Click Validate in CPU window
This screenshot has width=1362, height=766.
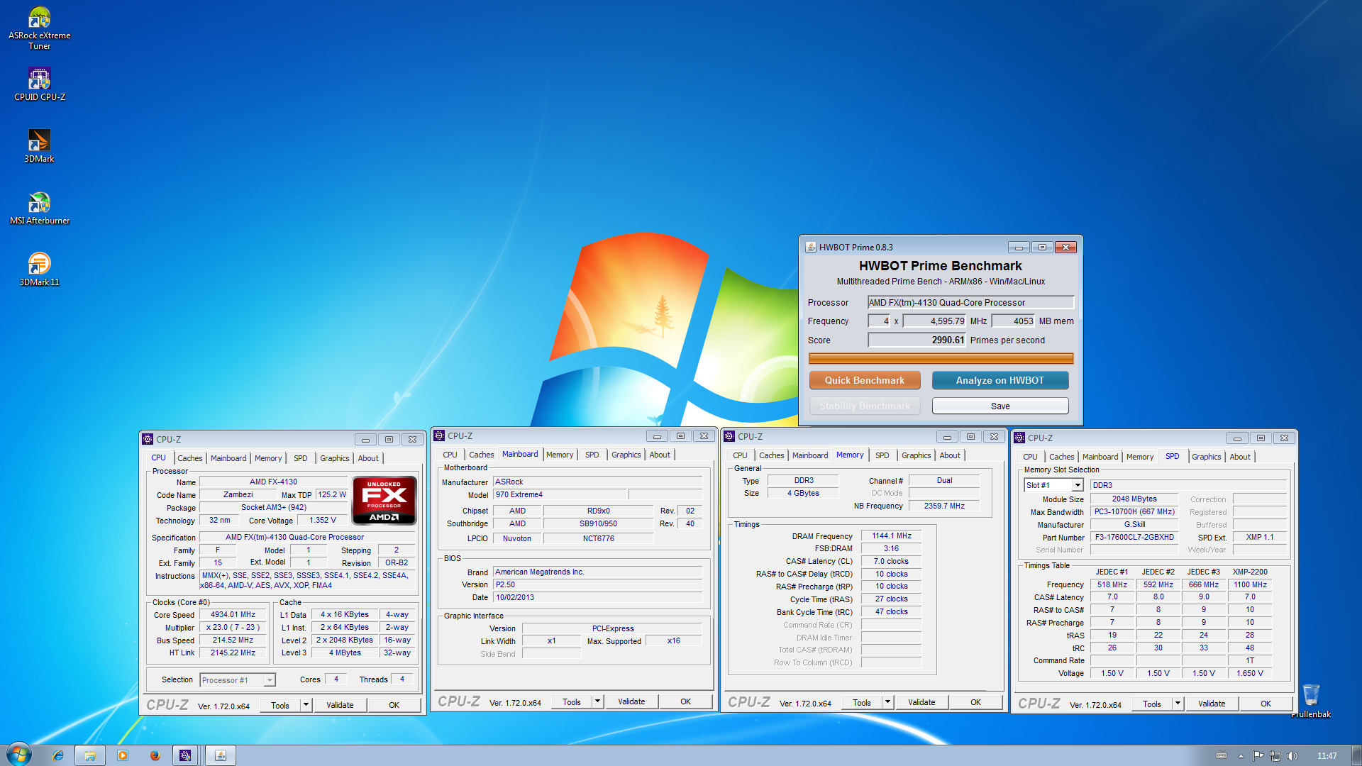click(340, 705)
